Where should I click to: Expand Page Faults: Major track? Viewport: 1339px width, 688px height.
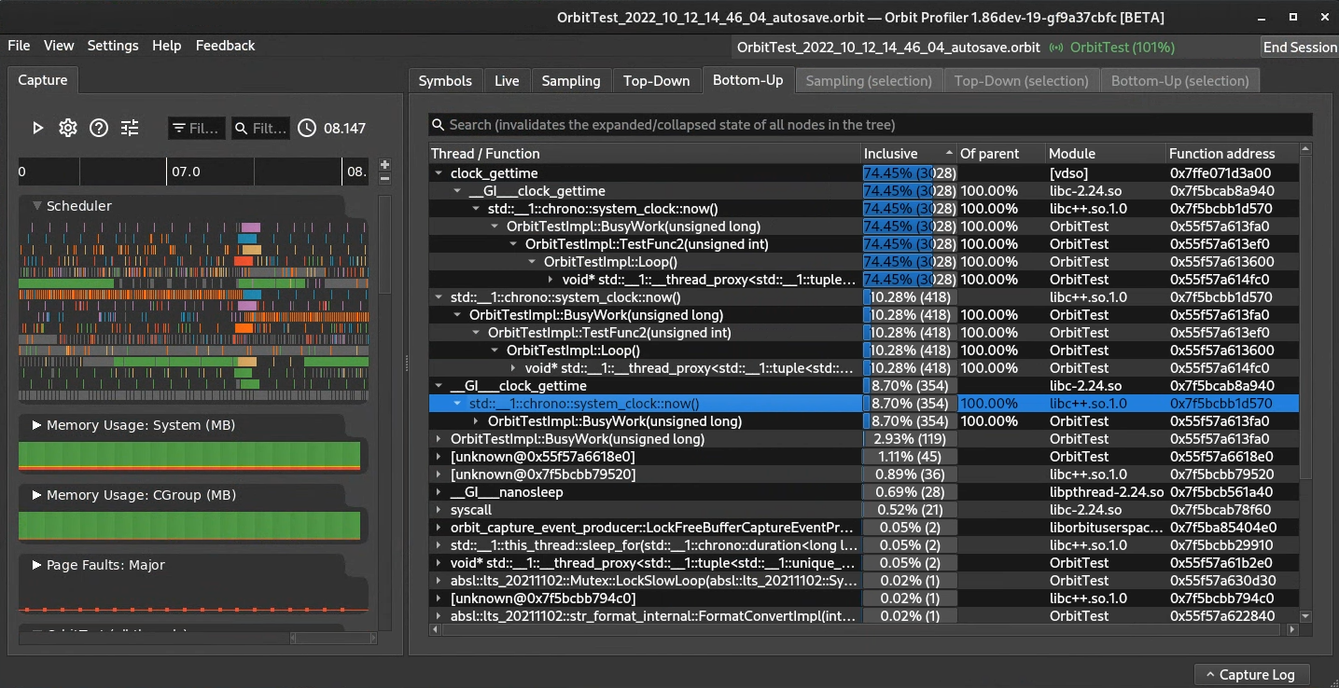[x=37, y=565]
